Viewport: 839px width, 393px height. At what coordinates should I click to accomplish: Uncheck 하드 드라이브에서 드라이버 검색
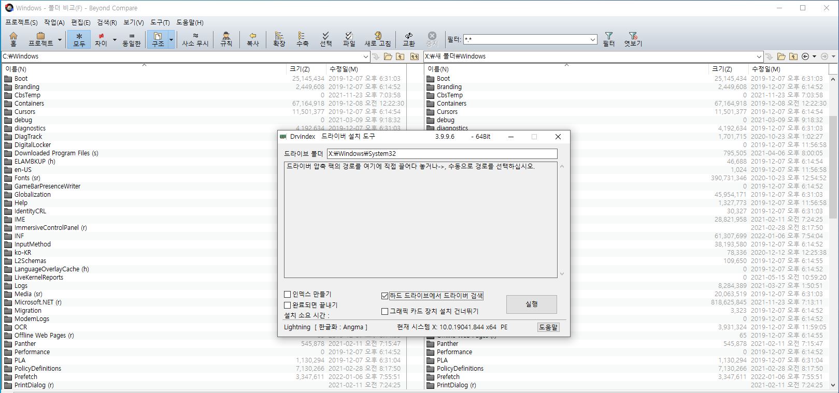[x=385, y=296]
